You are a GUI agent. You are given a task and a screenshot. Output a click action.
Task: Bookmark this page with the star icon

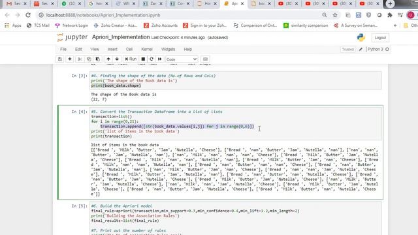click(x=335, y=15)
